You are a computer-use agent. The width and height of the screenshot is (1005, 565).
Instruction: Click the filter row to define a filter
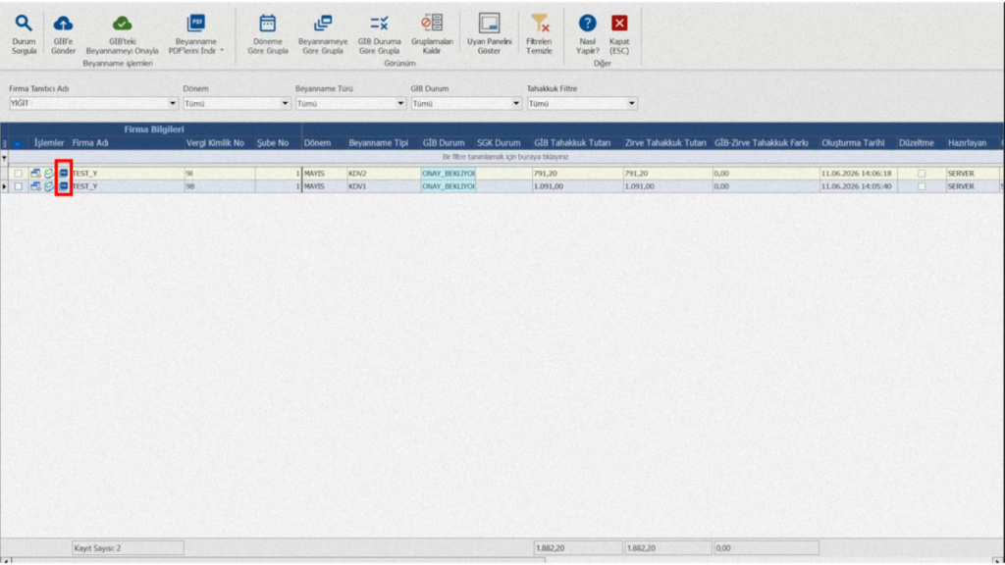pyautogui.click(x=505, y=157)
